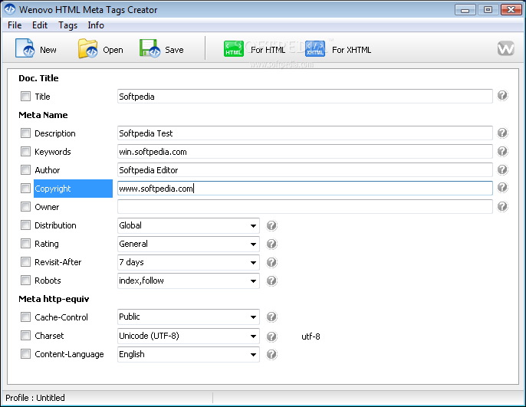Viewport: 526px width, 407px height.
Task: Expand the Content-Language dropdown showing English
Action: tap(188, 354)
